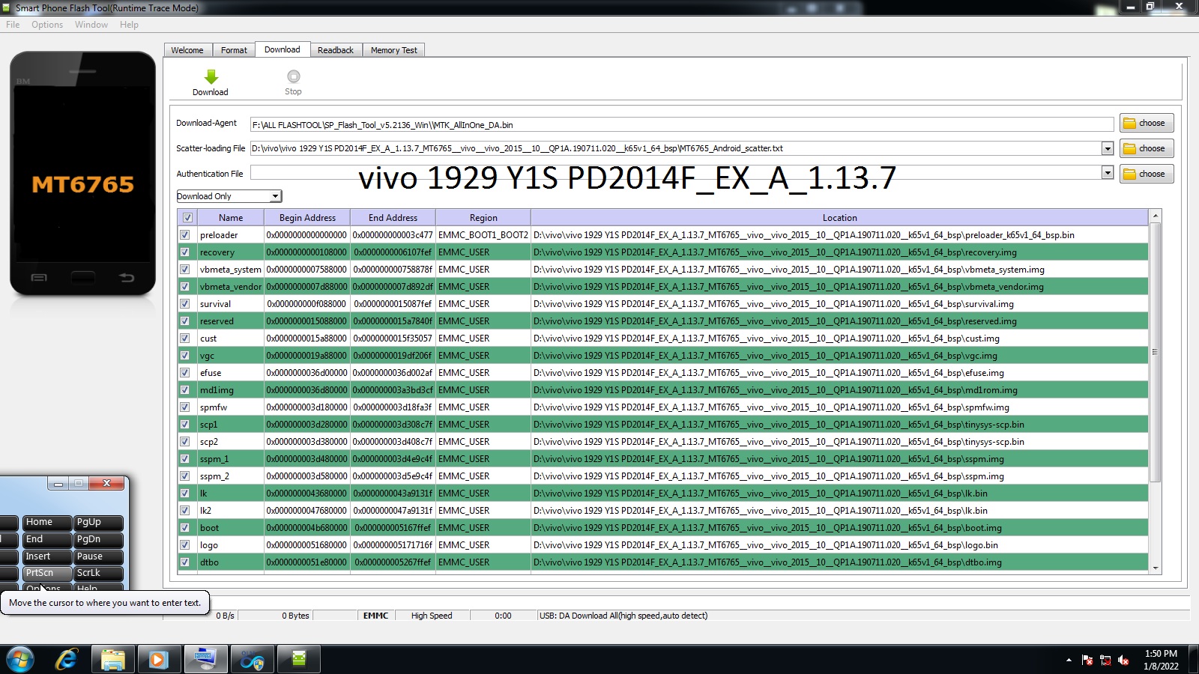
Task: Select Smart Phone Flash Tool taskbar icon
Action: pyautogui.click(x=299, y=659)
